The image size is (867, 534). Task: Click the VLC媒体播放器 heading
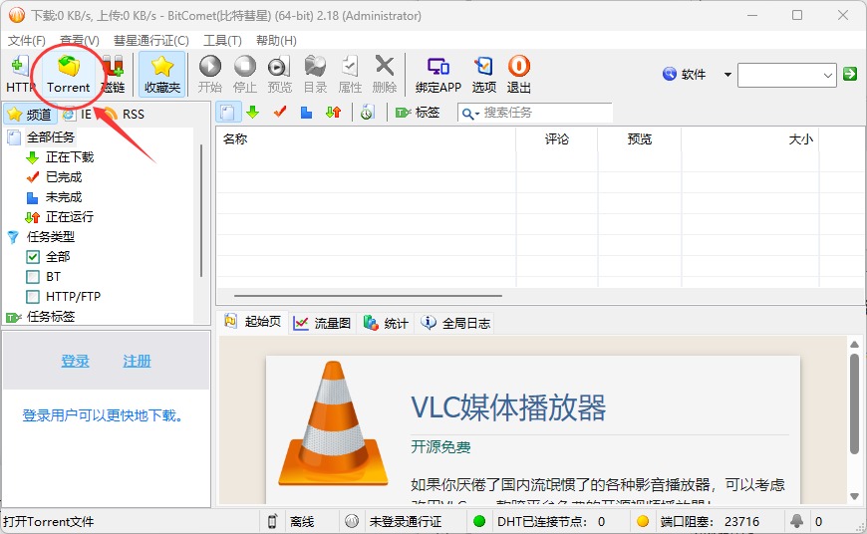(x=508, y=407)
